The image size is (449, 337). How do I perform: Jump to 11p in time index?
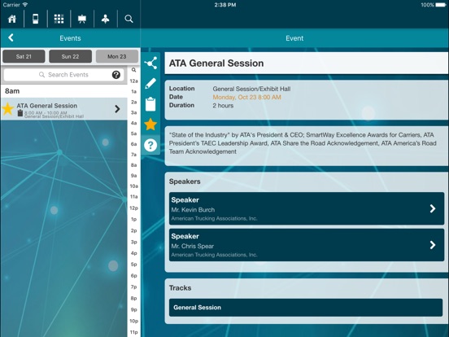[x=133, y=332]
